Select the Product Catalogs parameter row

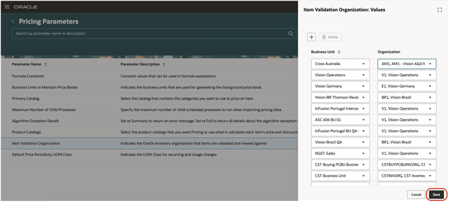tap(149, 132)
